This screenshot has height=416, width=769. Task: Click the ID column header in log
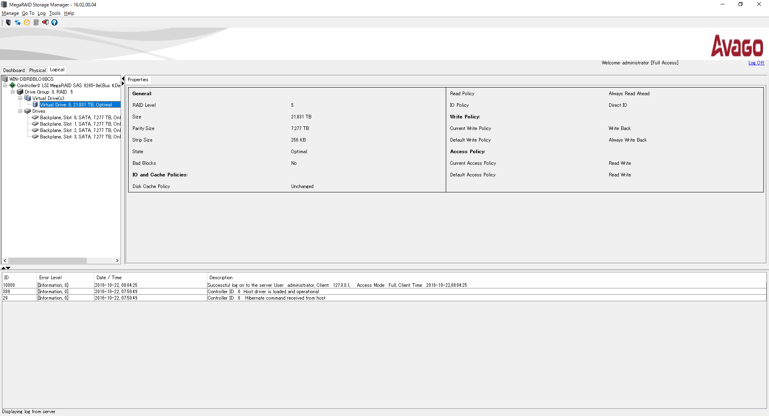coord(19,277)
